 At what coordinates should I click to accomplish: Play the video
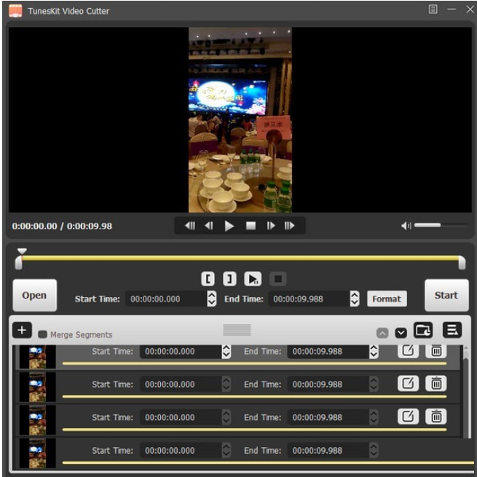pyautogui.click(x=229, y=226)
